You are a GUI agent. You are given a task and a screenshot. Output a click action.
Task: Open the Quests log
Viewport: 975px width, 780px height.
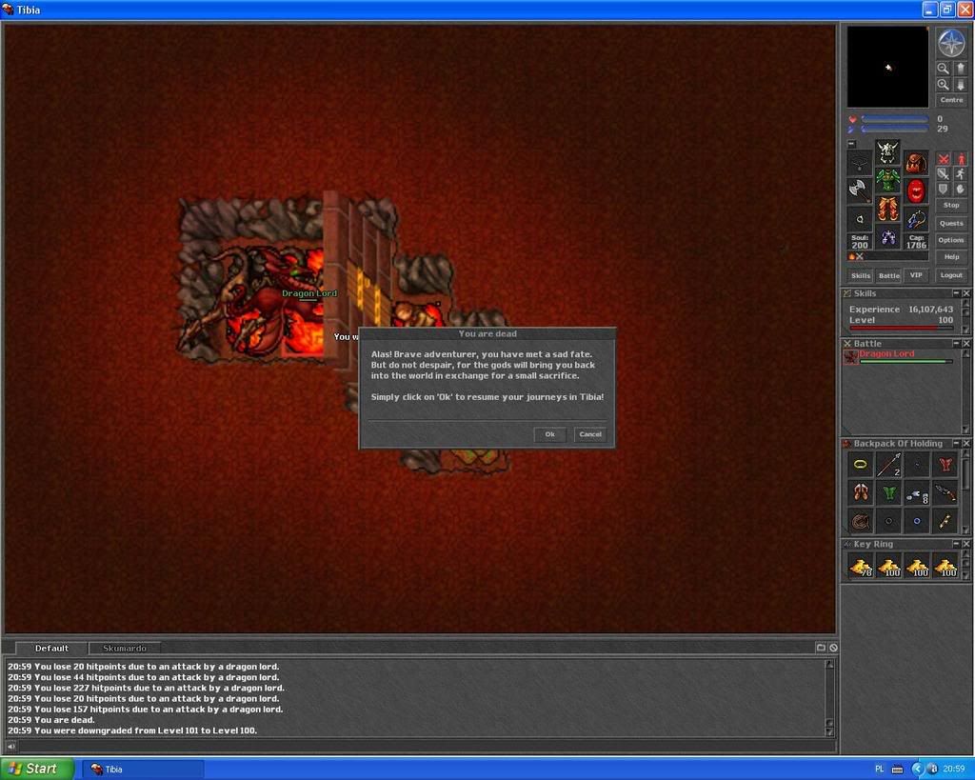point(951,223)
